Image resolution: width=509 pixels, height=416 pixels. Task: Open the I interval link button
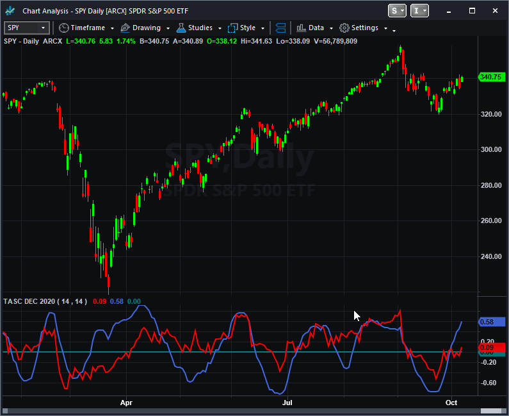419,11
